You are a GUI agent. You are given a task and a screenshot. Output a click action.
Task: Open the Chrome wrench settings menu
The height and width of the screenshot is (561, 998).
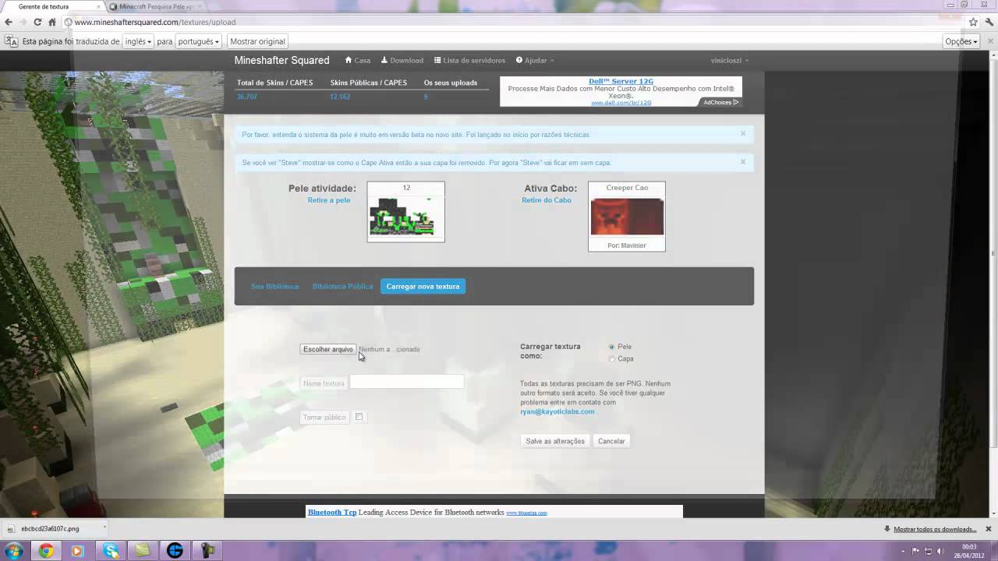pos(989,22)
